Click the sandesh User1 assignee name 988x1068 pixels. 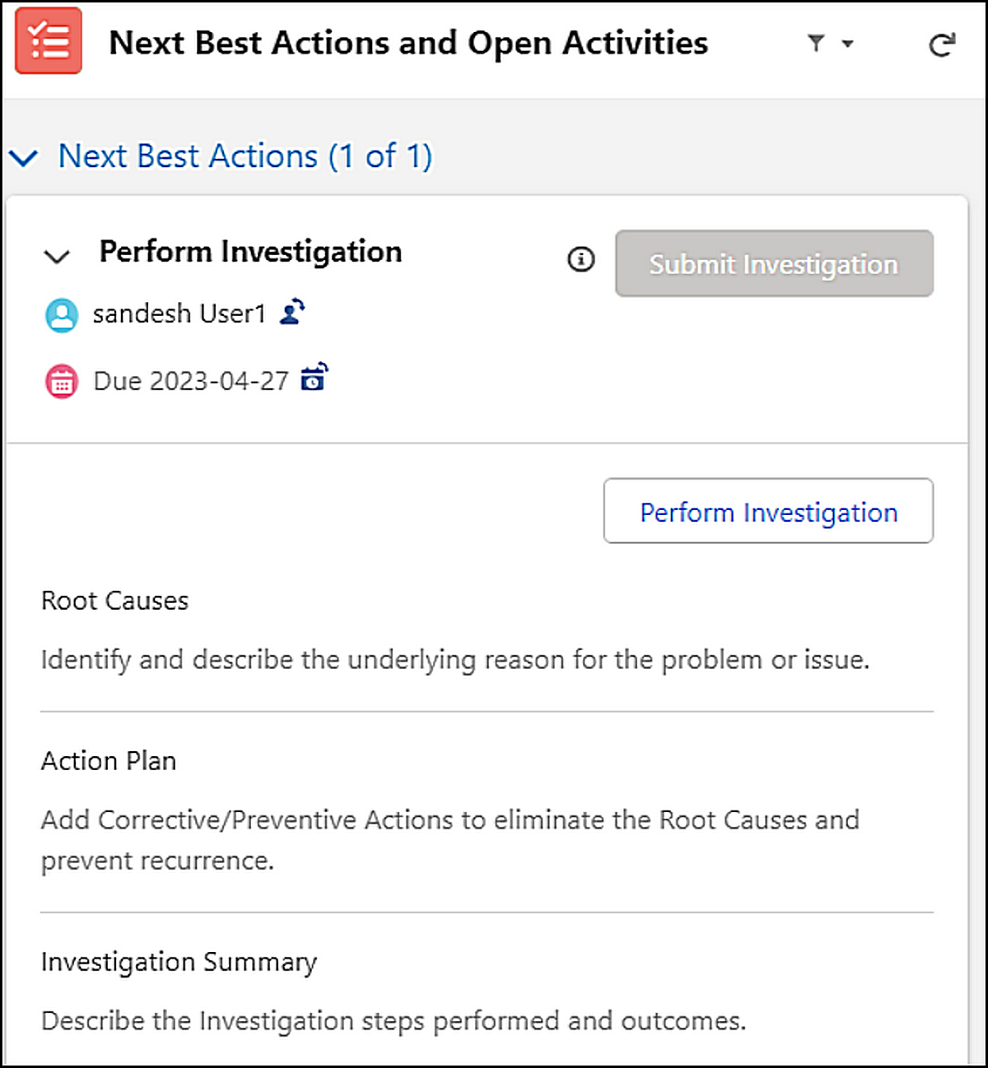(x=179, y=314)
